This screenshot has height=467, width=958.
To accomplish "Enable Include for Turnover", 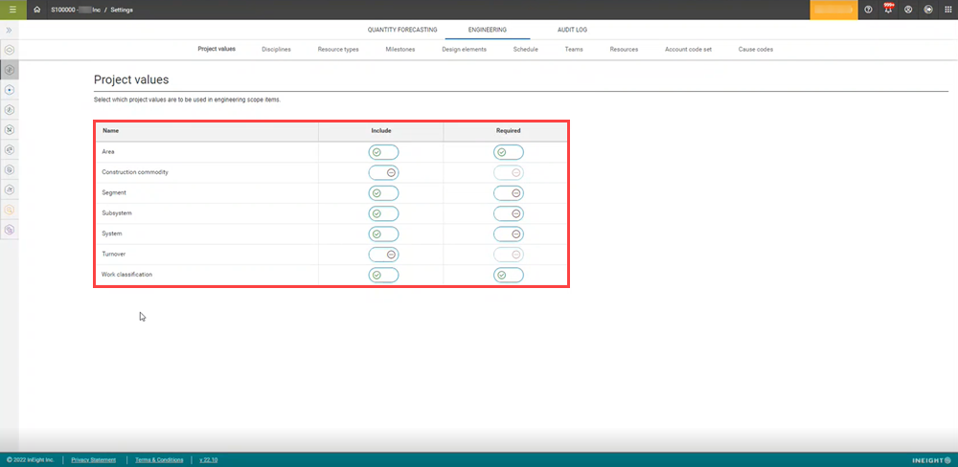I will [384, 255].
